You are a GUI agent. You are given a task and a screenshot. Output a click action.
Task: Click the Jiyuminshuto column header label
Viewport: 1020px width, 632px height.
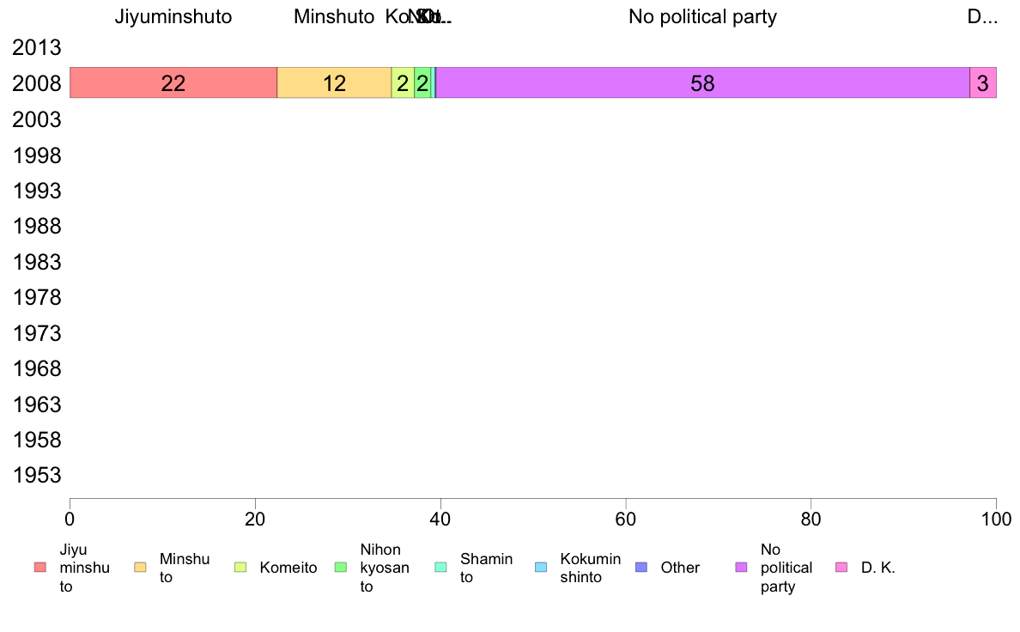coord(173,16)
